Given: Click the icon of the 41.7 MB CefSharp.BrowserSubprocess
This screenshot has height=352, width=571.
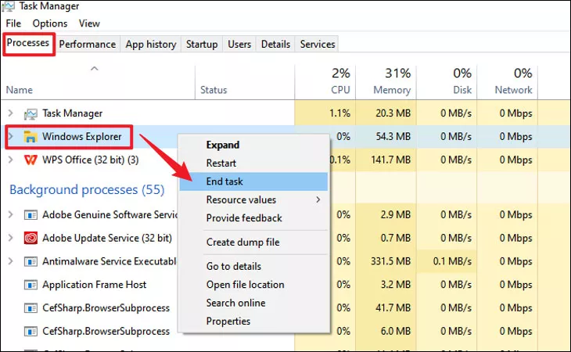Looking at the screenshot, I should click(x=31, y=308).
